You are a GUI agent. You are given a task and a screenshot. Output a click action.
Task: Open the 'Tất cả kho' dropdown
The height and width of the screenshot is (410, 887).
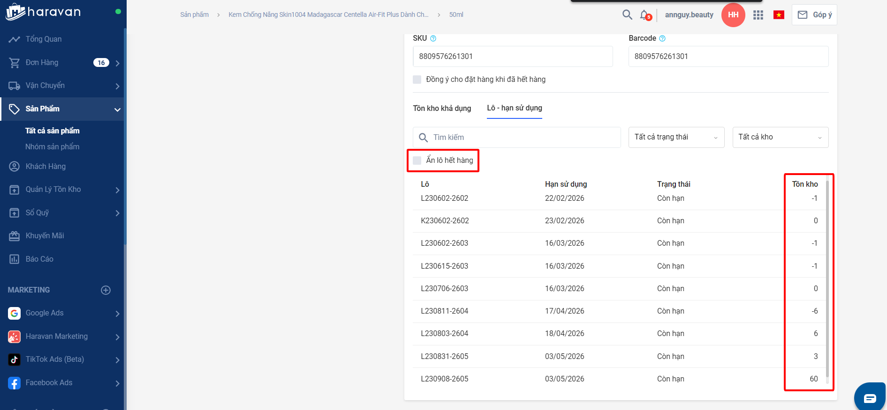(780, 137)
